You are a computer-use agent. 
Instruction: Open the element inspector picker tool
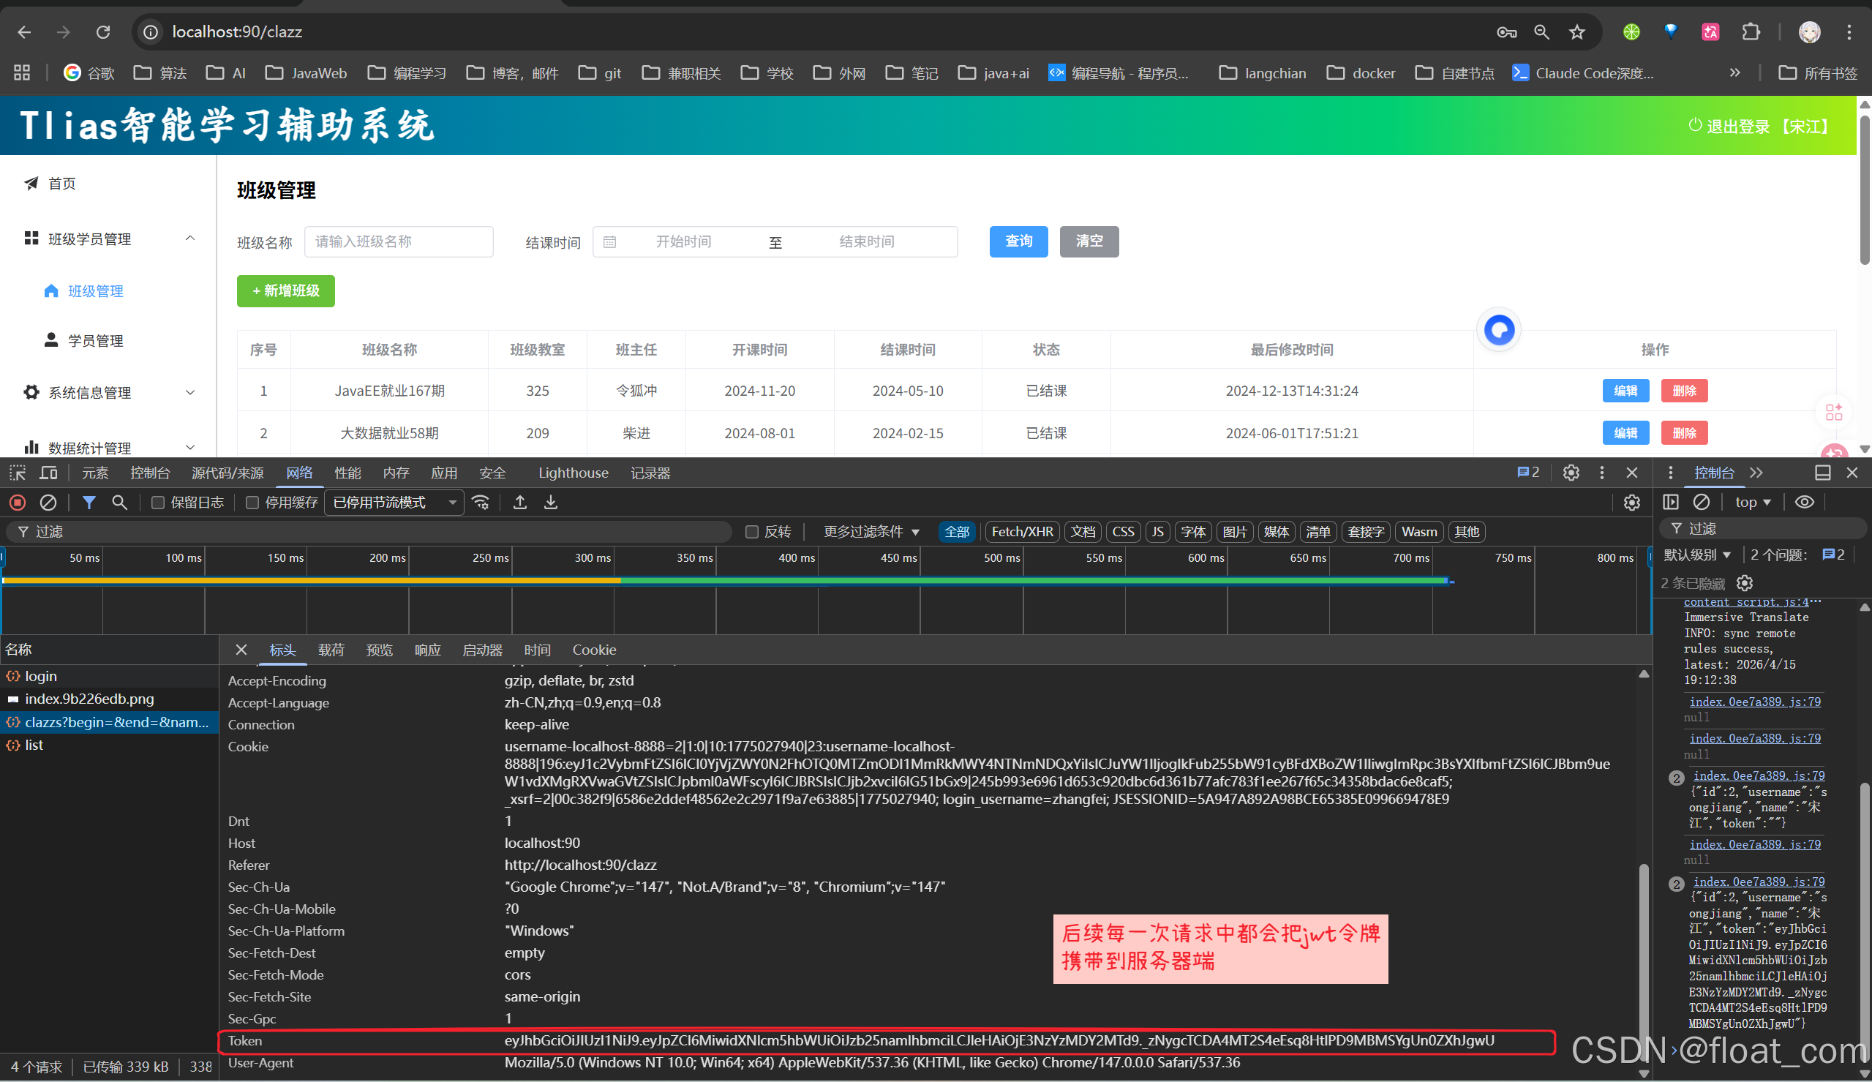click(x=18, y=473)
